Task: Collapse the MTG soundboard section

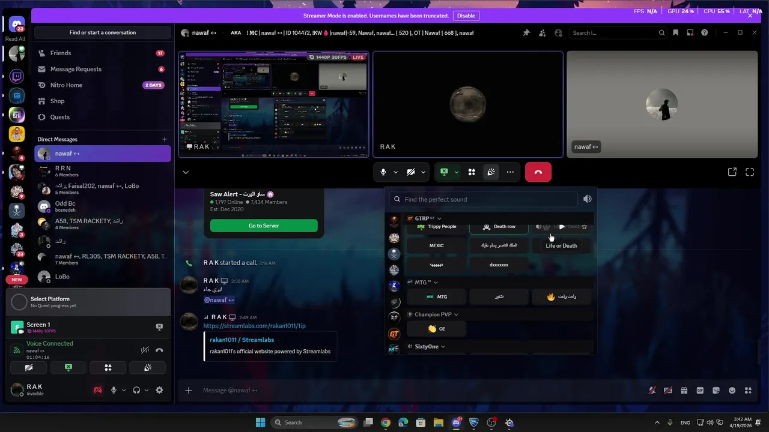Action: 436,283
